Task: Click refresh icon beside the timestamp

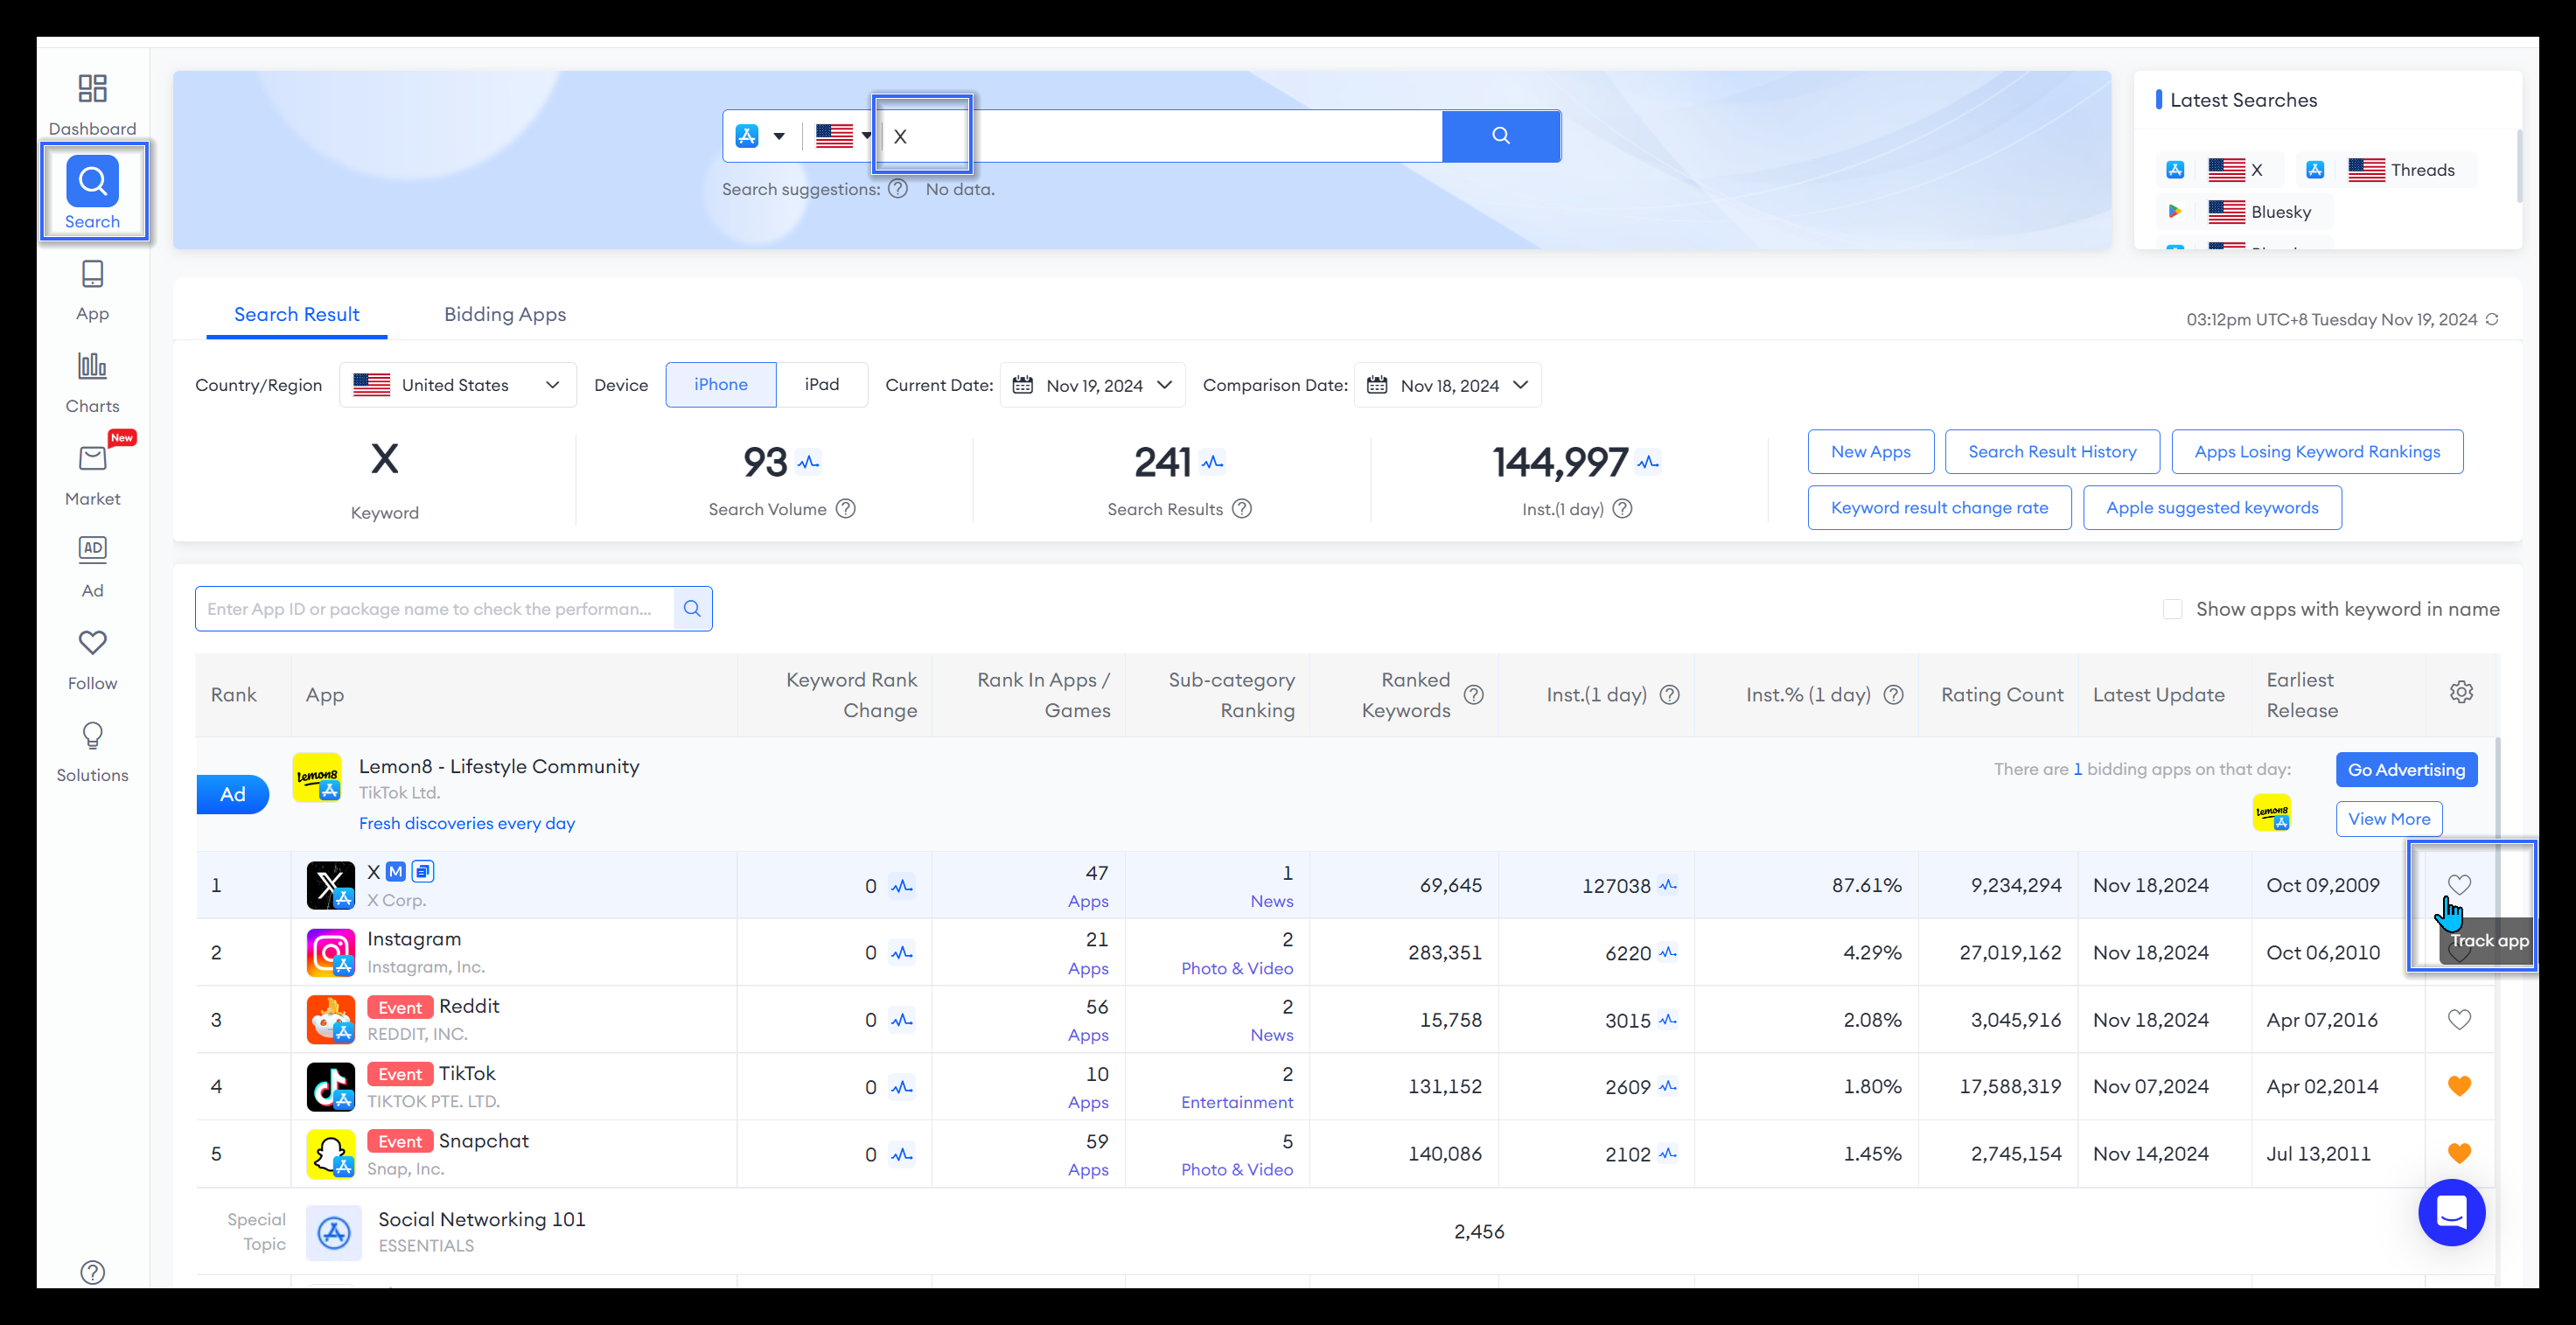Action: click(2492, 320)
